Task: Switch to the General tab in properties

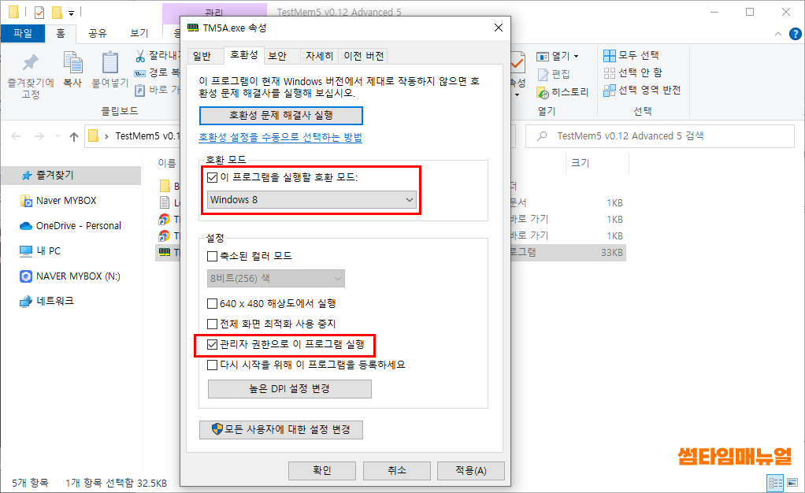Action: pyautogui.click(x=202, y=56)
